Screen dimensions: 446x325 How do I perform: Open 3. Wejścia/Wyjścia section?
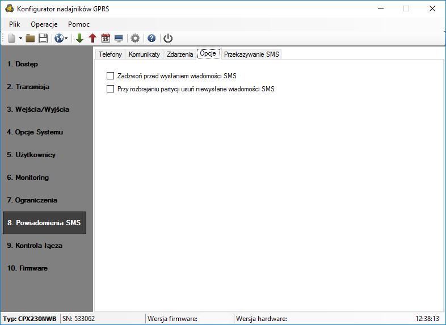(38, 109)
